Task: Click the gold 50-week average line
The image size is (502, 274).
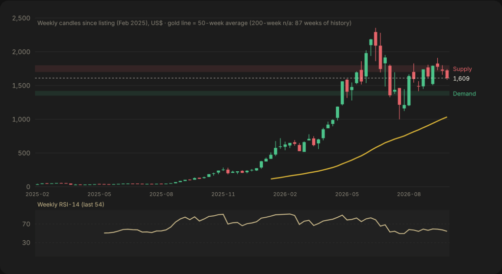Action: click(x=359, y=157)
